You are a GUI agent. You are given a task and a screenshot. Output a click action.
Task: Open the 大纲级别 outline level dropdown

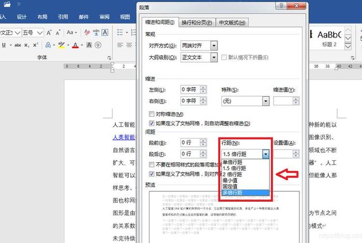(214, 57)
